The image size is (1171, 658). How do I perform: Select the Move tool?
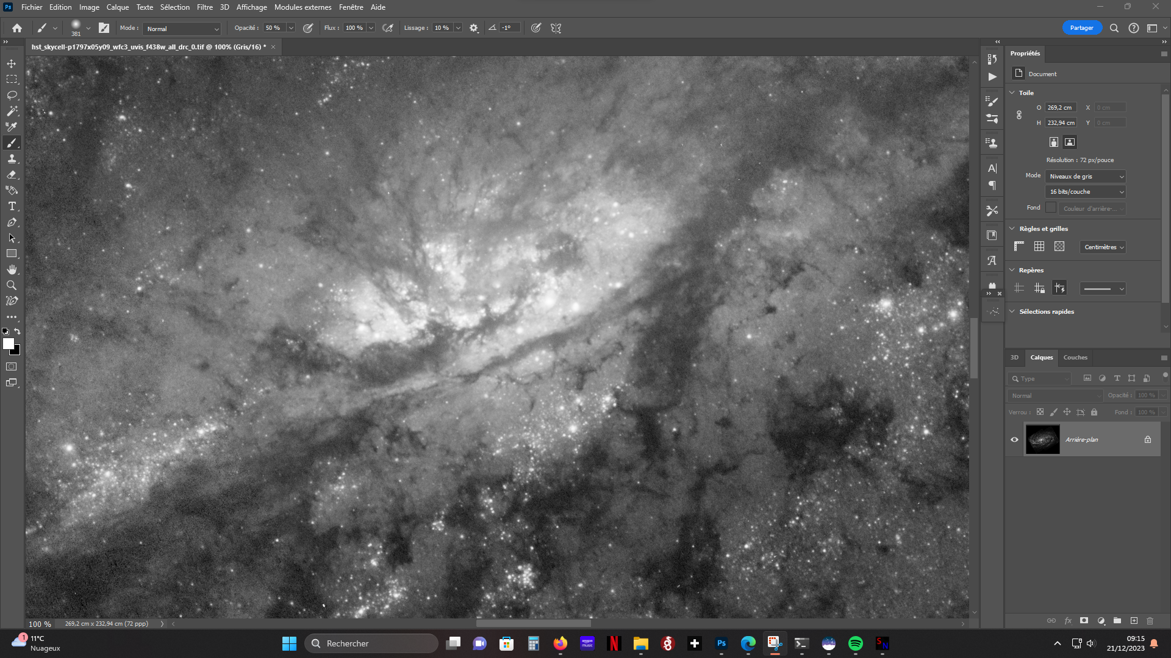[x=12, y=63]
